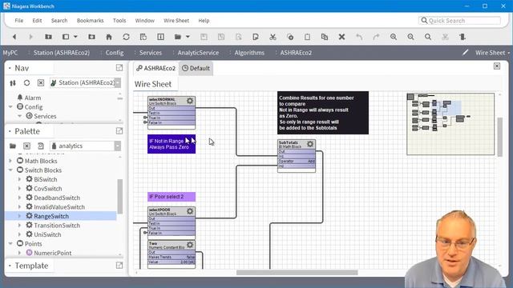
Task: Open the Edit menu
Action: coord(37,21)
